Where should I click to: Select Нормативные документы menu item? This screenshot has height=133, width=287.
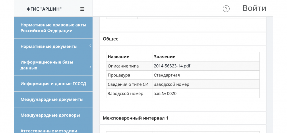point(53,47)
